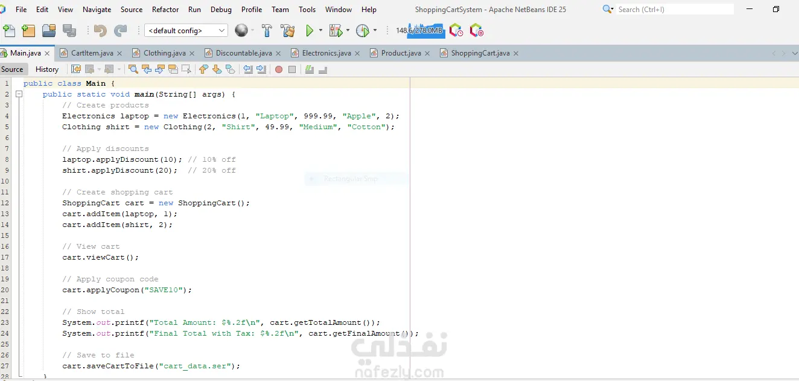Open the default config combo box

click(x=186, y=30)
